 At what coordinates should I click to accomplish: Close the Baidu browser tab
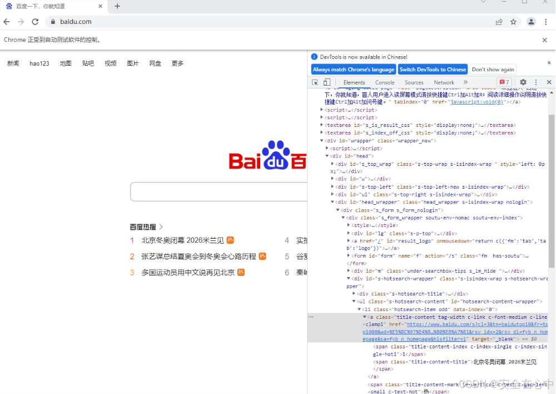point(100,6)
